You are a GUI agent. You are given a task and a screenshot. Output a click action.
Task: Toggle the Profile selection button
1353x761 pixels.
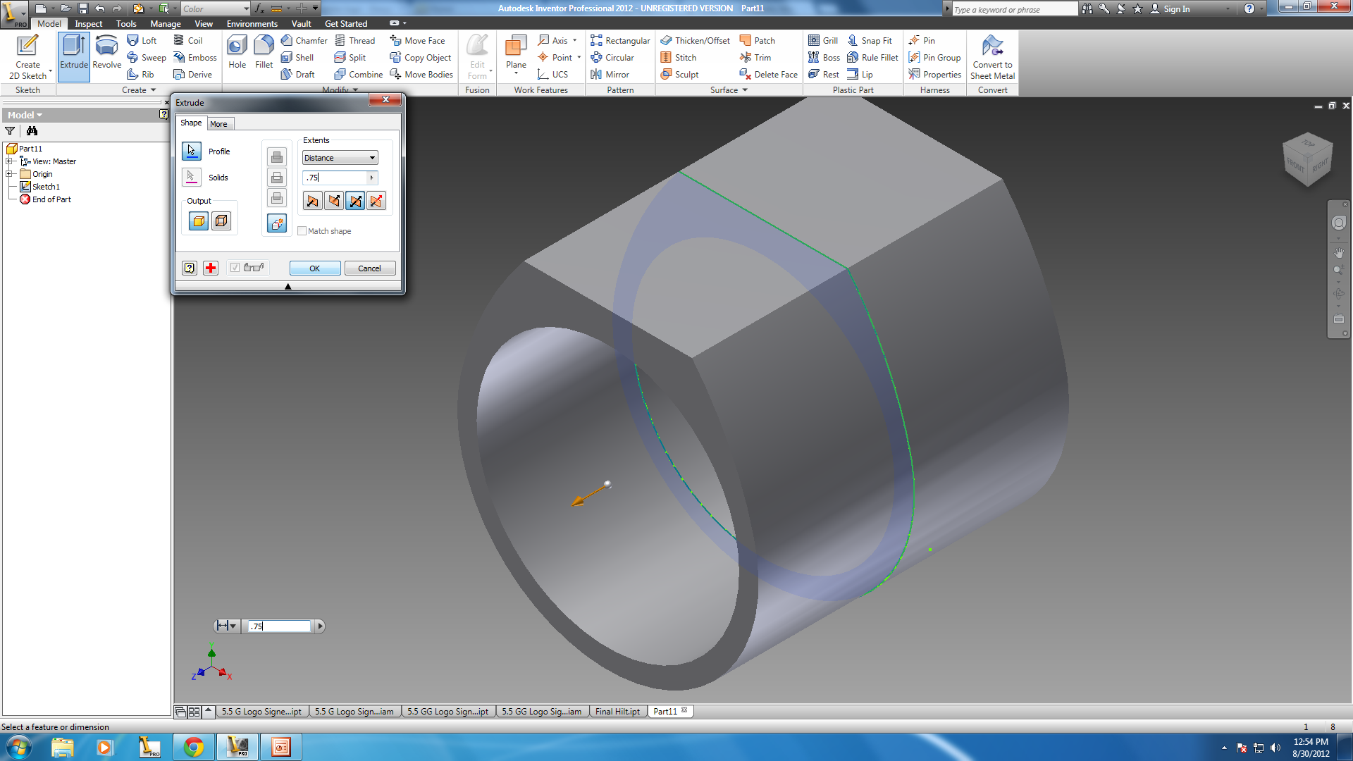[192, 151]
